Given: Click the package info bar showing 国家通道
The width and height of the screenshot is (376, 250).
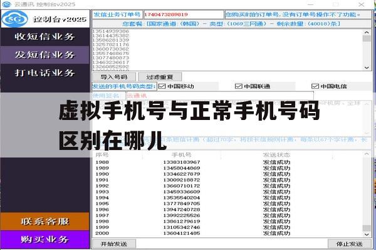Looking at the screenshot, I should coord(232,24).
